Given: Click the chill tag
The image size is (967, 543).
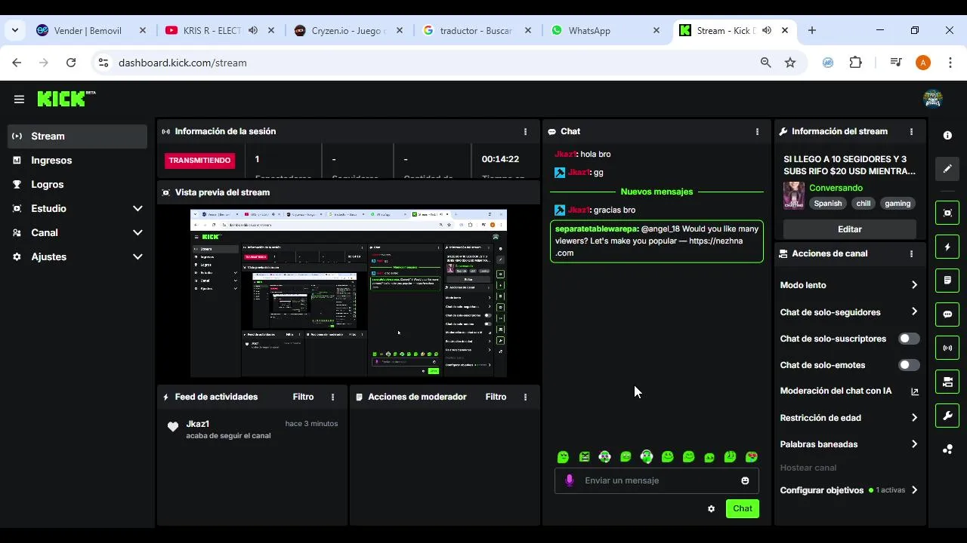Looking at the screenshot, I should pyautogui.click(x=863, y=204).
